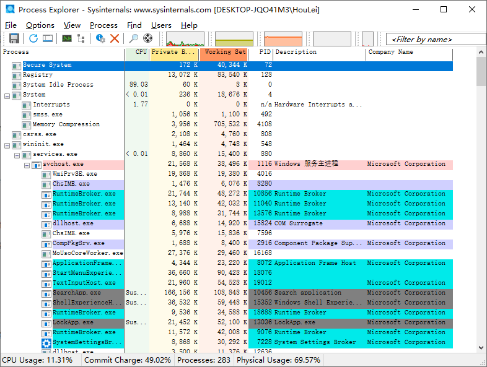Open the System Information graph icon
487x367 pixels.
(67, 38)
